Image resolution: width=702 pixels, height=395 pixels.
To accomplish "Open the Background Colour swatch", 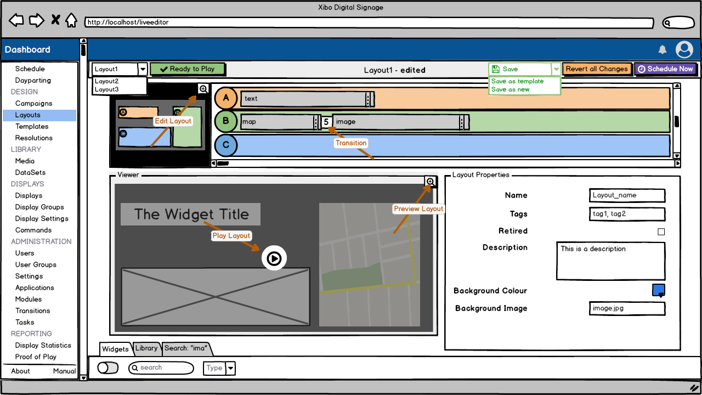I will pos(658,290).
